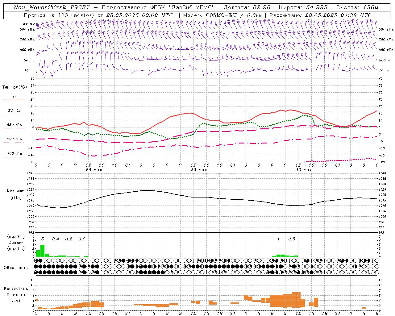Click the 0.5 precipitation total value
This screenshot has height=316, width=395.
292,239
